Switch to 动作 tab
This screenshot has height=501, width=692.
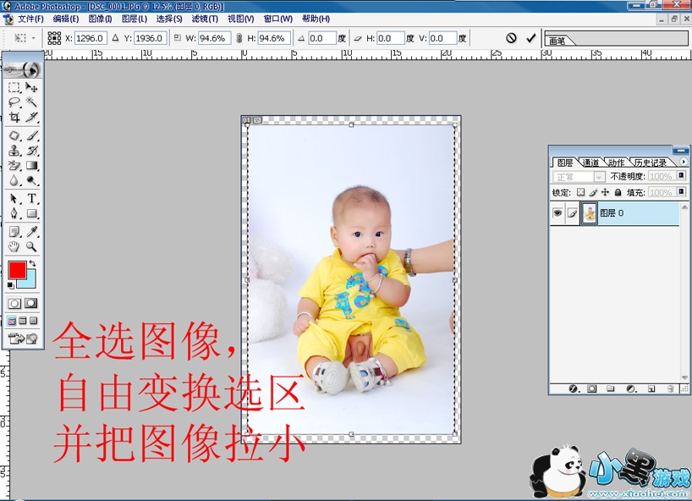pos(616,162)
